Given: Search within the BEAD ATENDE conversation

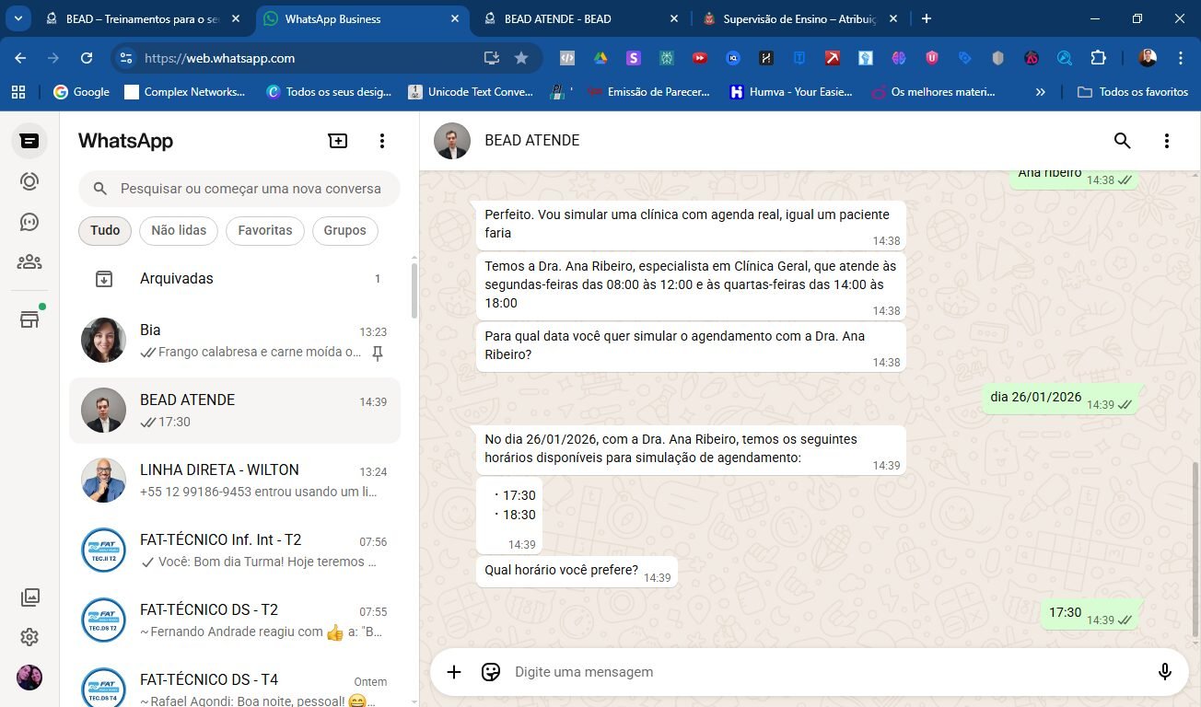Looking at the screenshot, I should pos(1122,141).
